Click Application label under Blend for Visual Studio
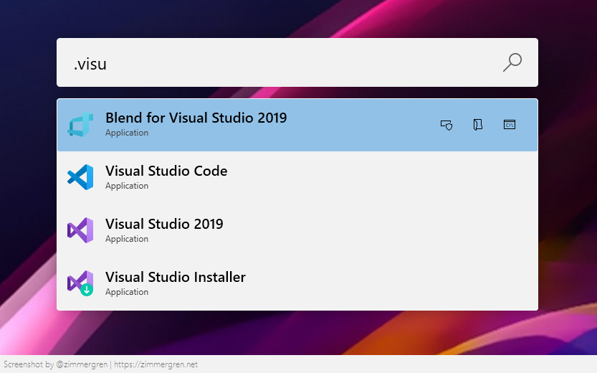The height and width of the screenshot is (373, 597). (x=127, y=133)
